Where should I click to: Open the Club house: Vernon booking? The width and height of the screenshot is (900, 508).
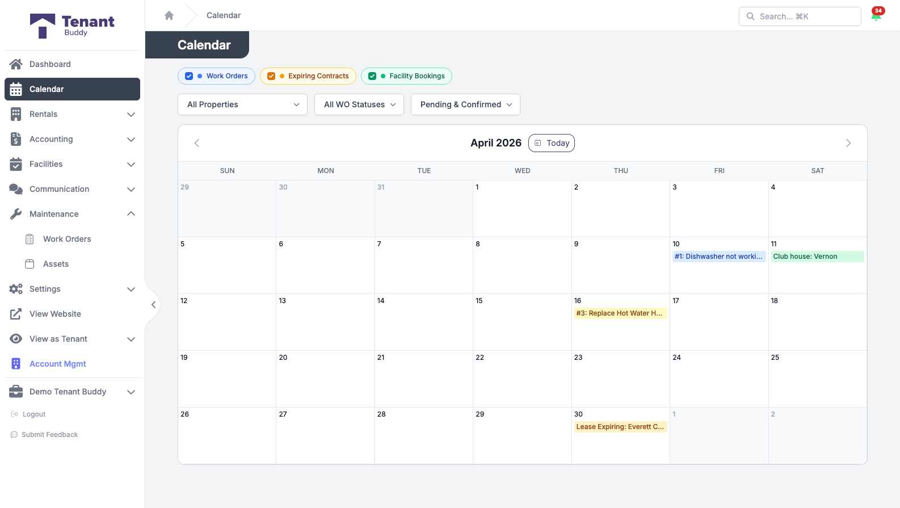pyautogui.click(x=817, y=257)
